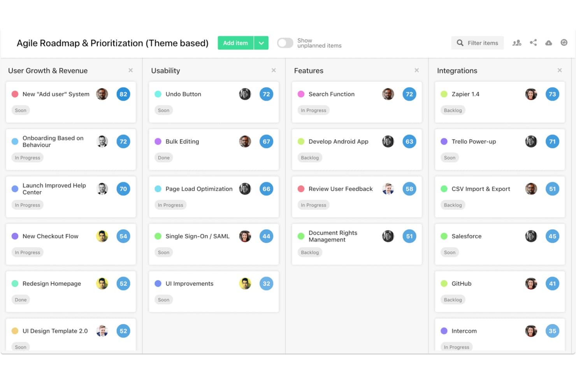Close the Integrations column with its X
The image size is (576, 384).
560,70
